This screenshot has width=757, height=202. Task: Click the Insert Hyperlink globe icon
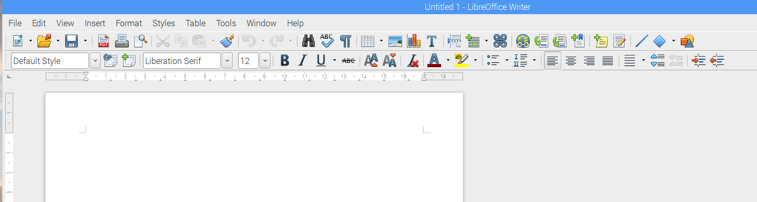[523, 41]
